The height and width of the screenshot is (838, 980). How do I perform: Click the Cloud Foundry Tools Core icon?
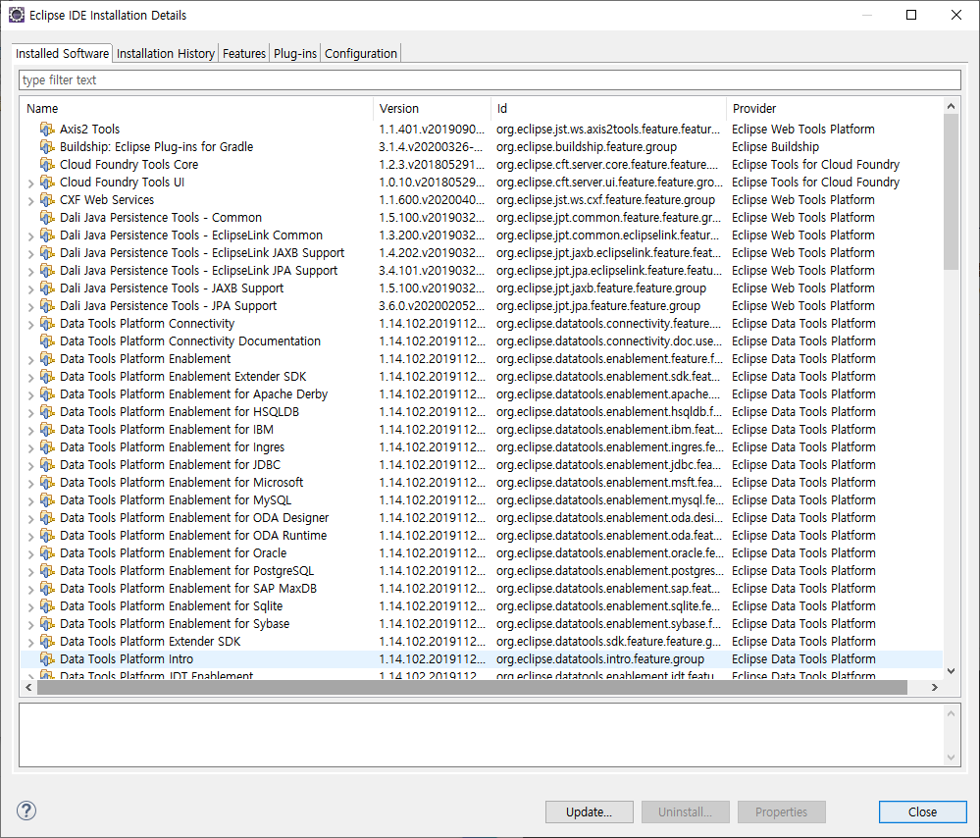tap(47, 165)
